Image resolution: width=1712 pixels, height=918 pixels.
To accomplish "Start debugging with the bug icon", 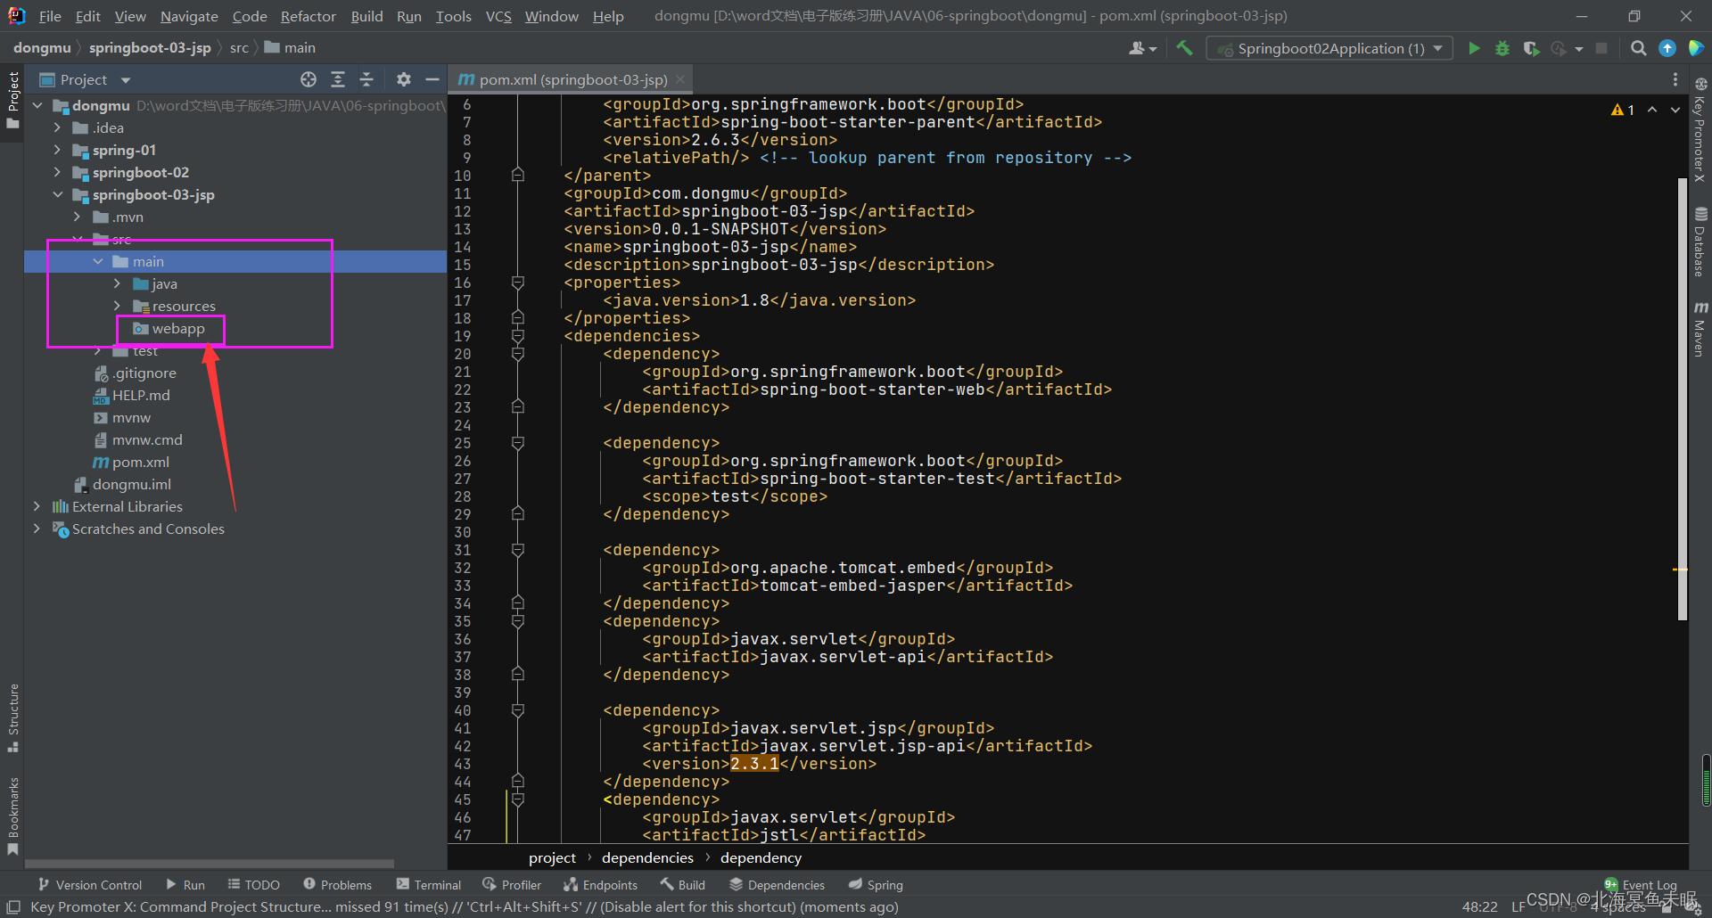I will 1502,48.
